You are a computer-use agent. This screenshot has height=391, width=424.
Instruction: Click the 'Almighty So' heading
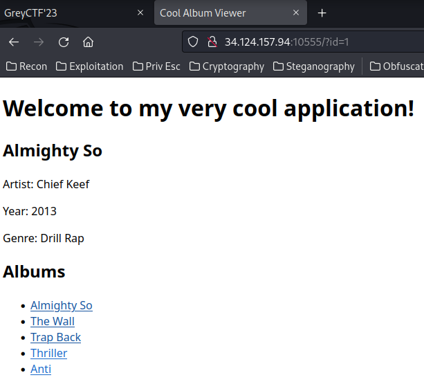click(53, 151)
